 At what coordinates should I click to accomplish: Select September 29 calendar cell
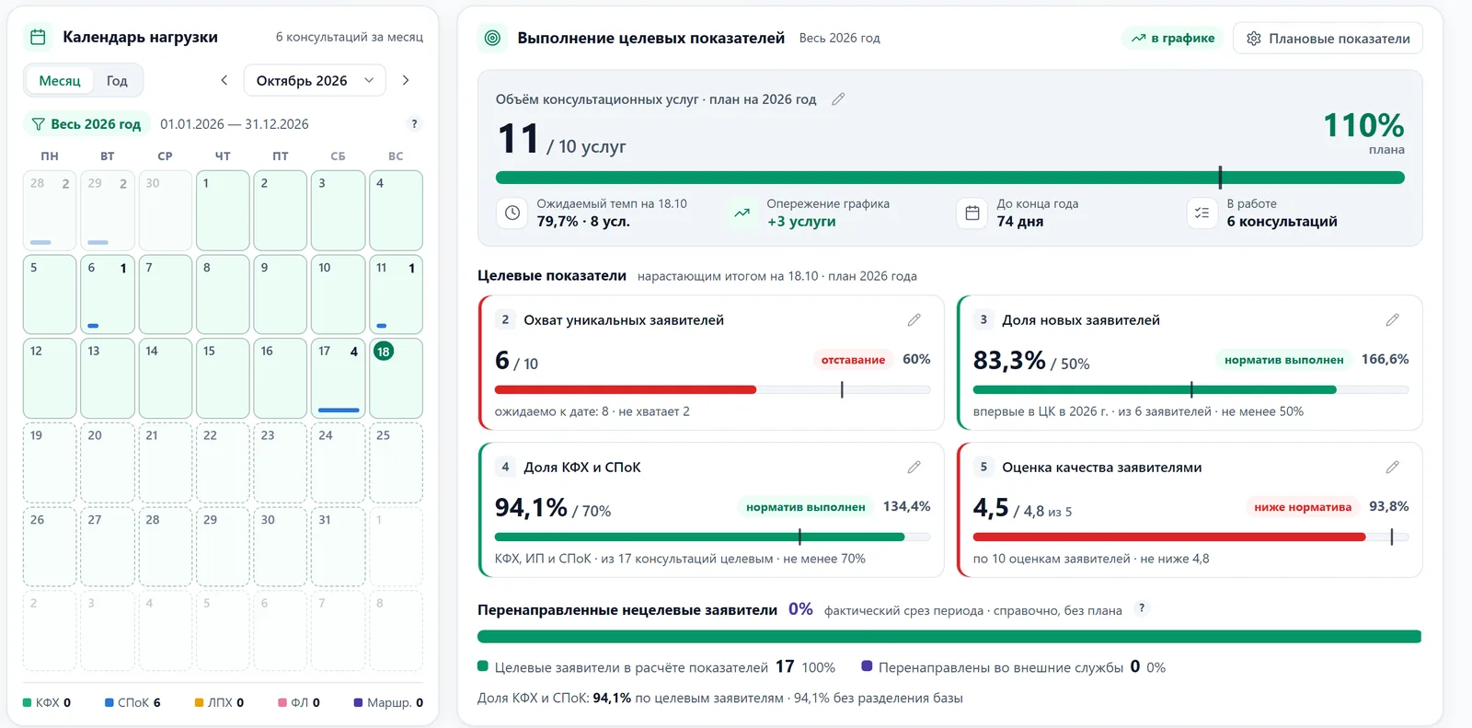[108, 211]
